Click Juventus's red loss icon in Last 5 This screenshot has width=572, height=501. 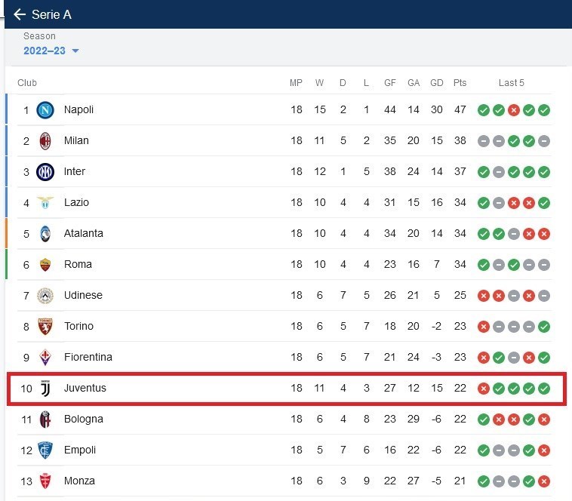(484, 389)
